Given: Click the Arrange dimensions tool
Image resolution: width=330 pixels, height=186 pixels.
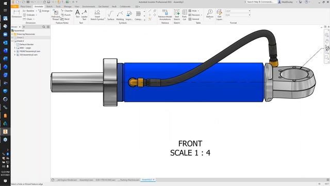Looking at the screenshot, I should (x=44, y=11).
